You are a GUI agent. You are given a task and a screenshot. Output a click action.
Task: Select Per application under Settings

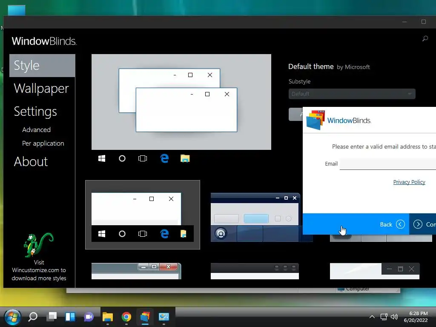[43, 143]
